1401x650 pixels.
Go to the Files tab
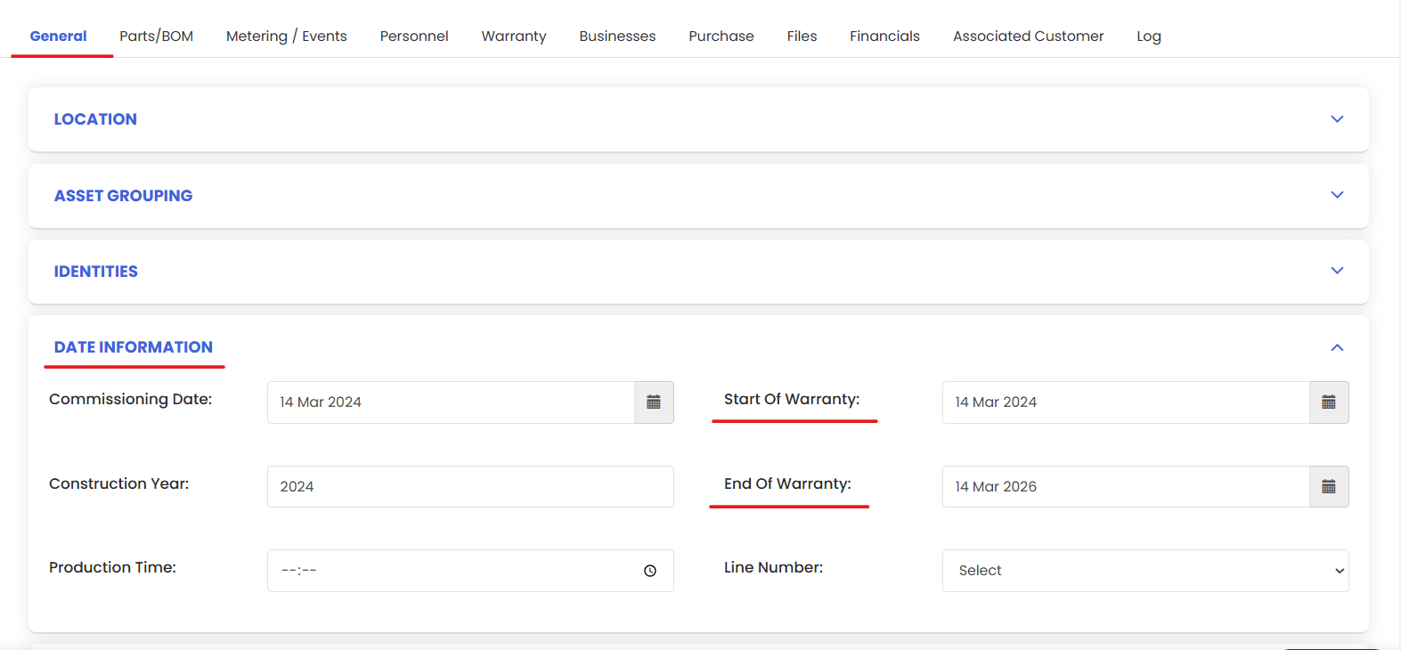(x=802, y=37)
